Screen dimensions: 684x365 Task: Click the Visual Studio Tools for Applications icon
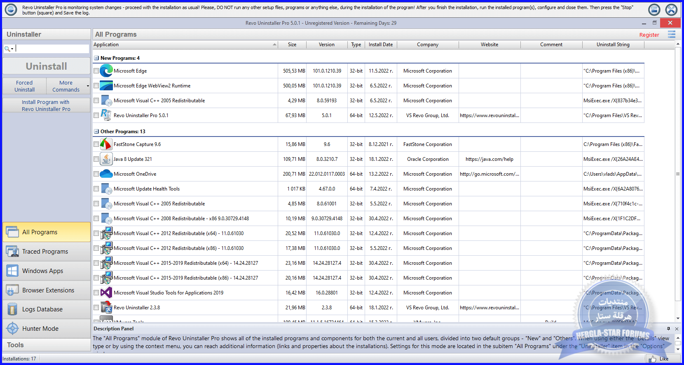(106, 293)
